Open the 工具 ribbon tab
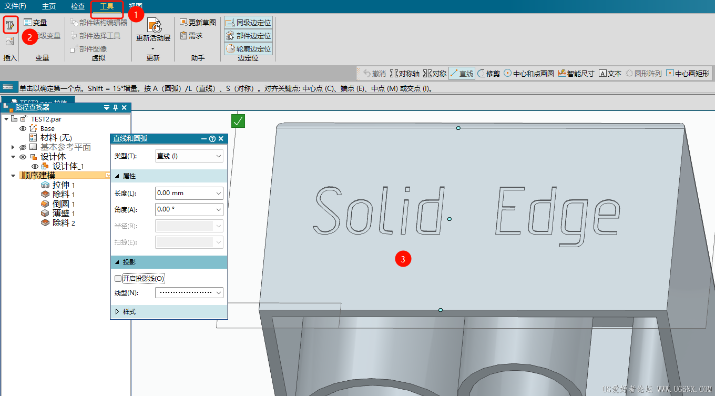This screenshot has width=715, height=396. pos(107,6)
